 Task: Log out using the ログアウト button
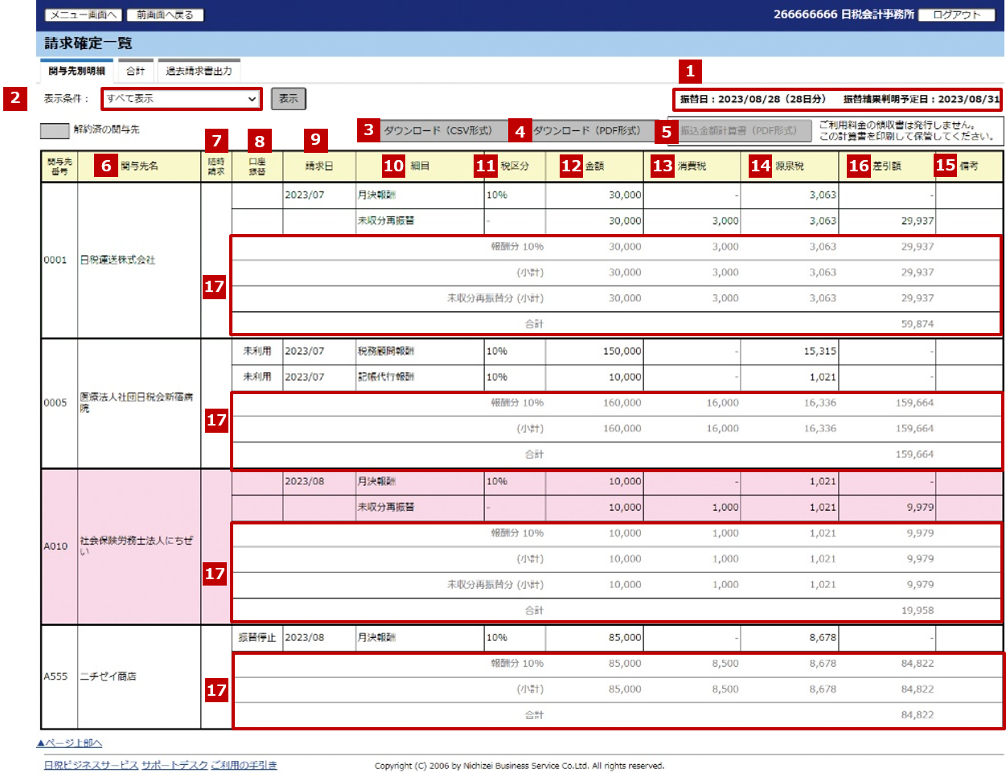click(x=957, y=15)
